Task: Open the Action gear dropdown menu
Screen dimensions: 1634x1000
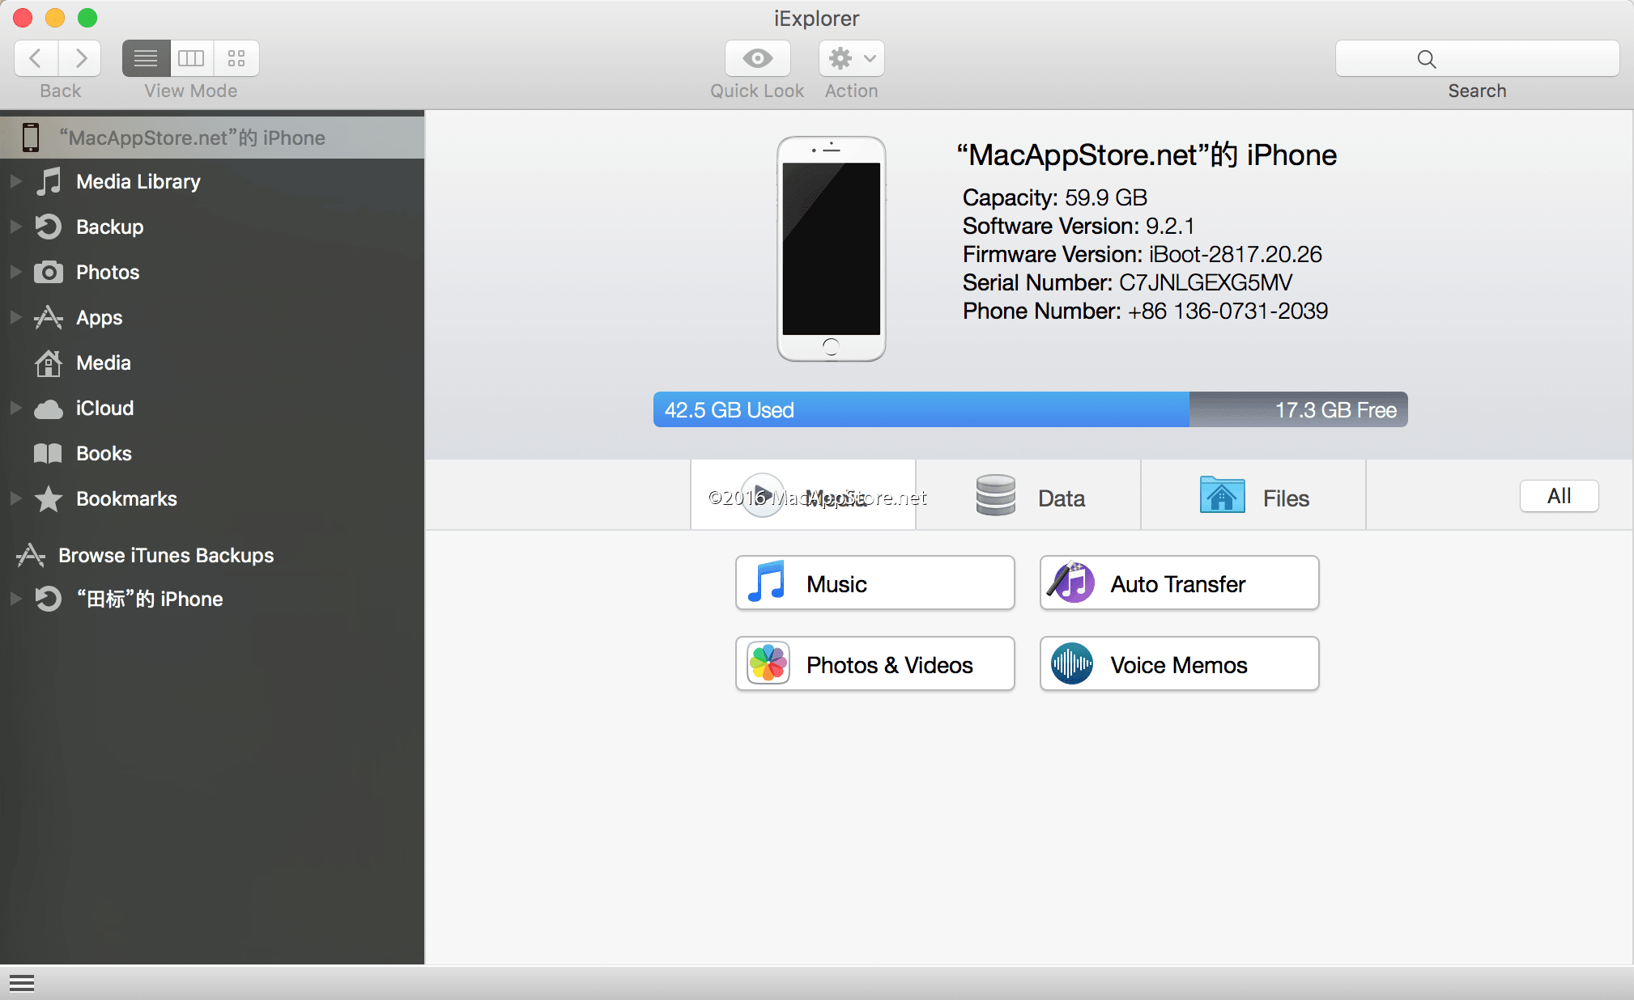Action: 852,58
